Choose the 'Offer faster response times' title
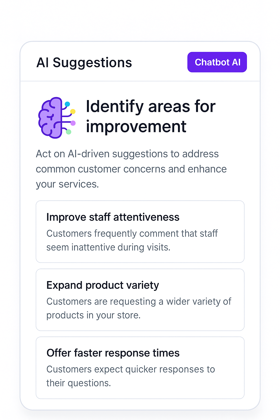The width and height of the screenshot is (280, 420). pyautogui.click(x=113, y=353)
